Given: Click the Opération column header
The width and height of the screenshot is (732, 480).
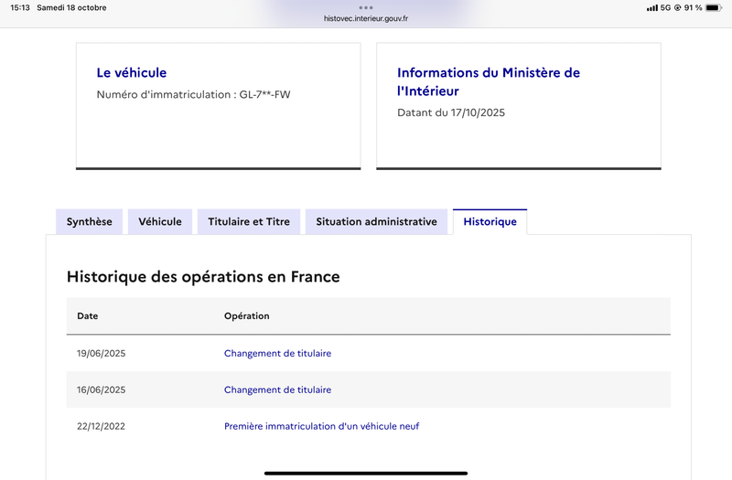Looking at the screenshot, I should click(247, 316).
